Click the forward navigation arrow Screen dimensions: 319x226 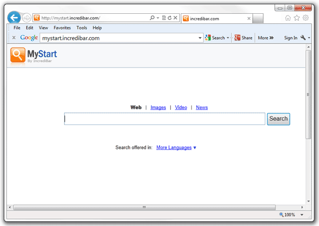[27, 18]
